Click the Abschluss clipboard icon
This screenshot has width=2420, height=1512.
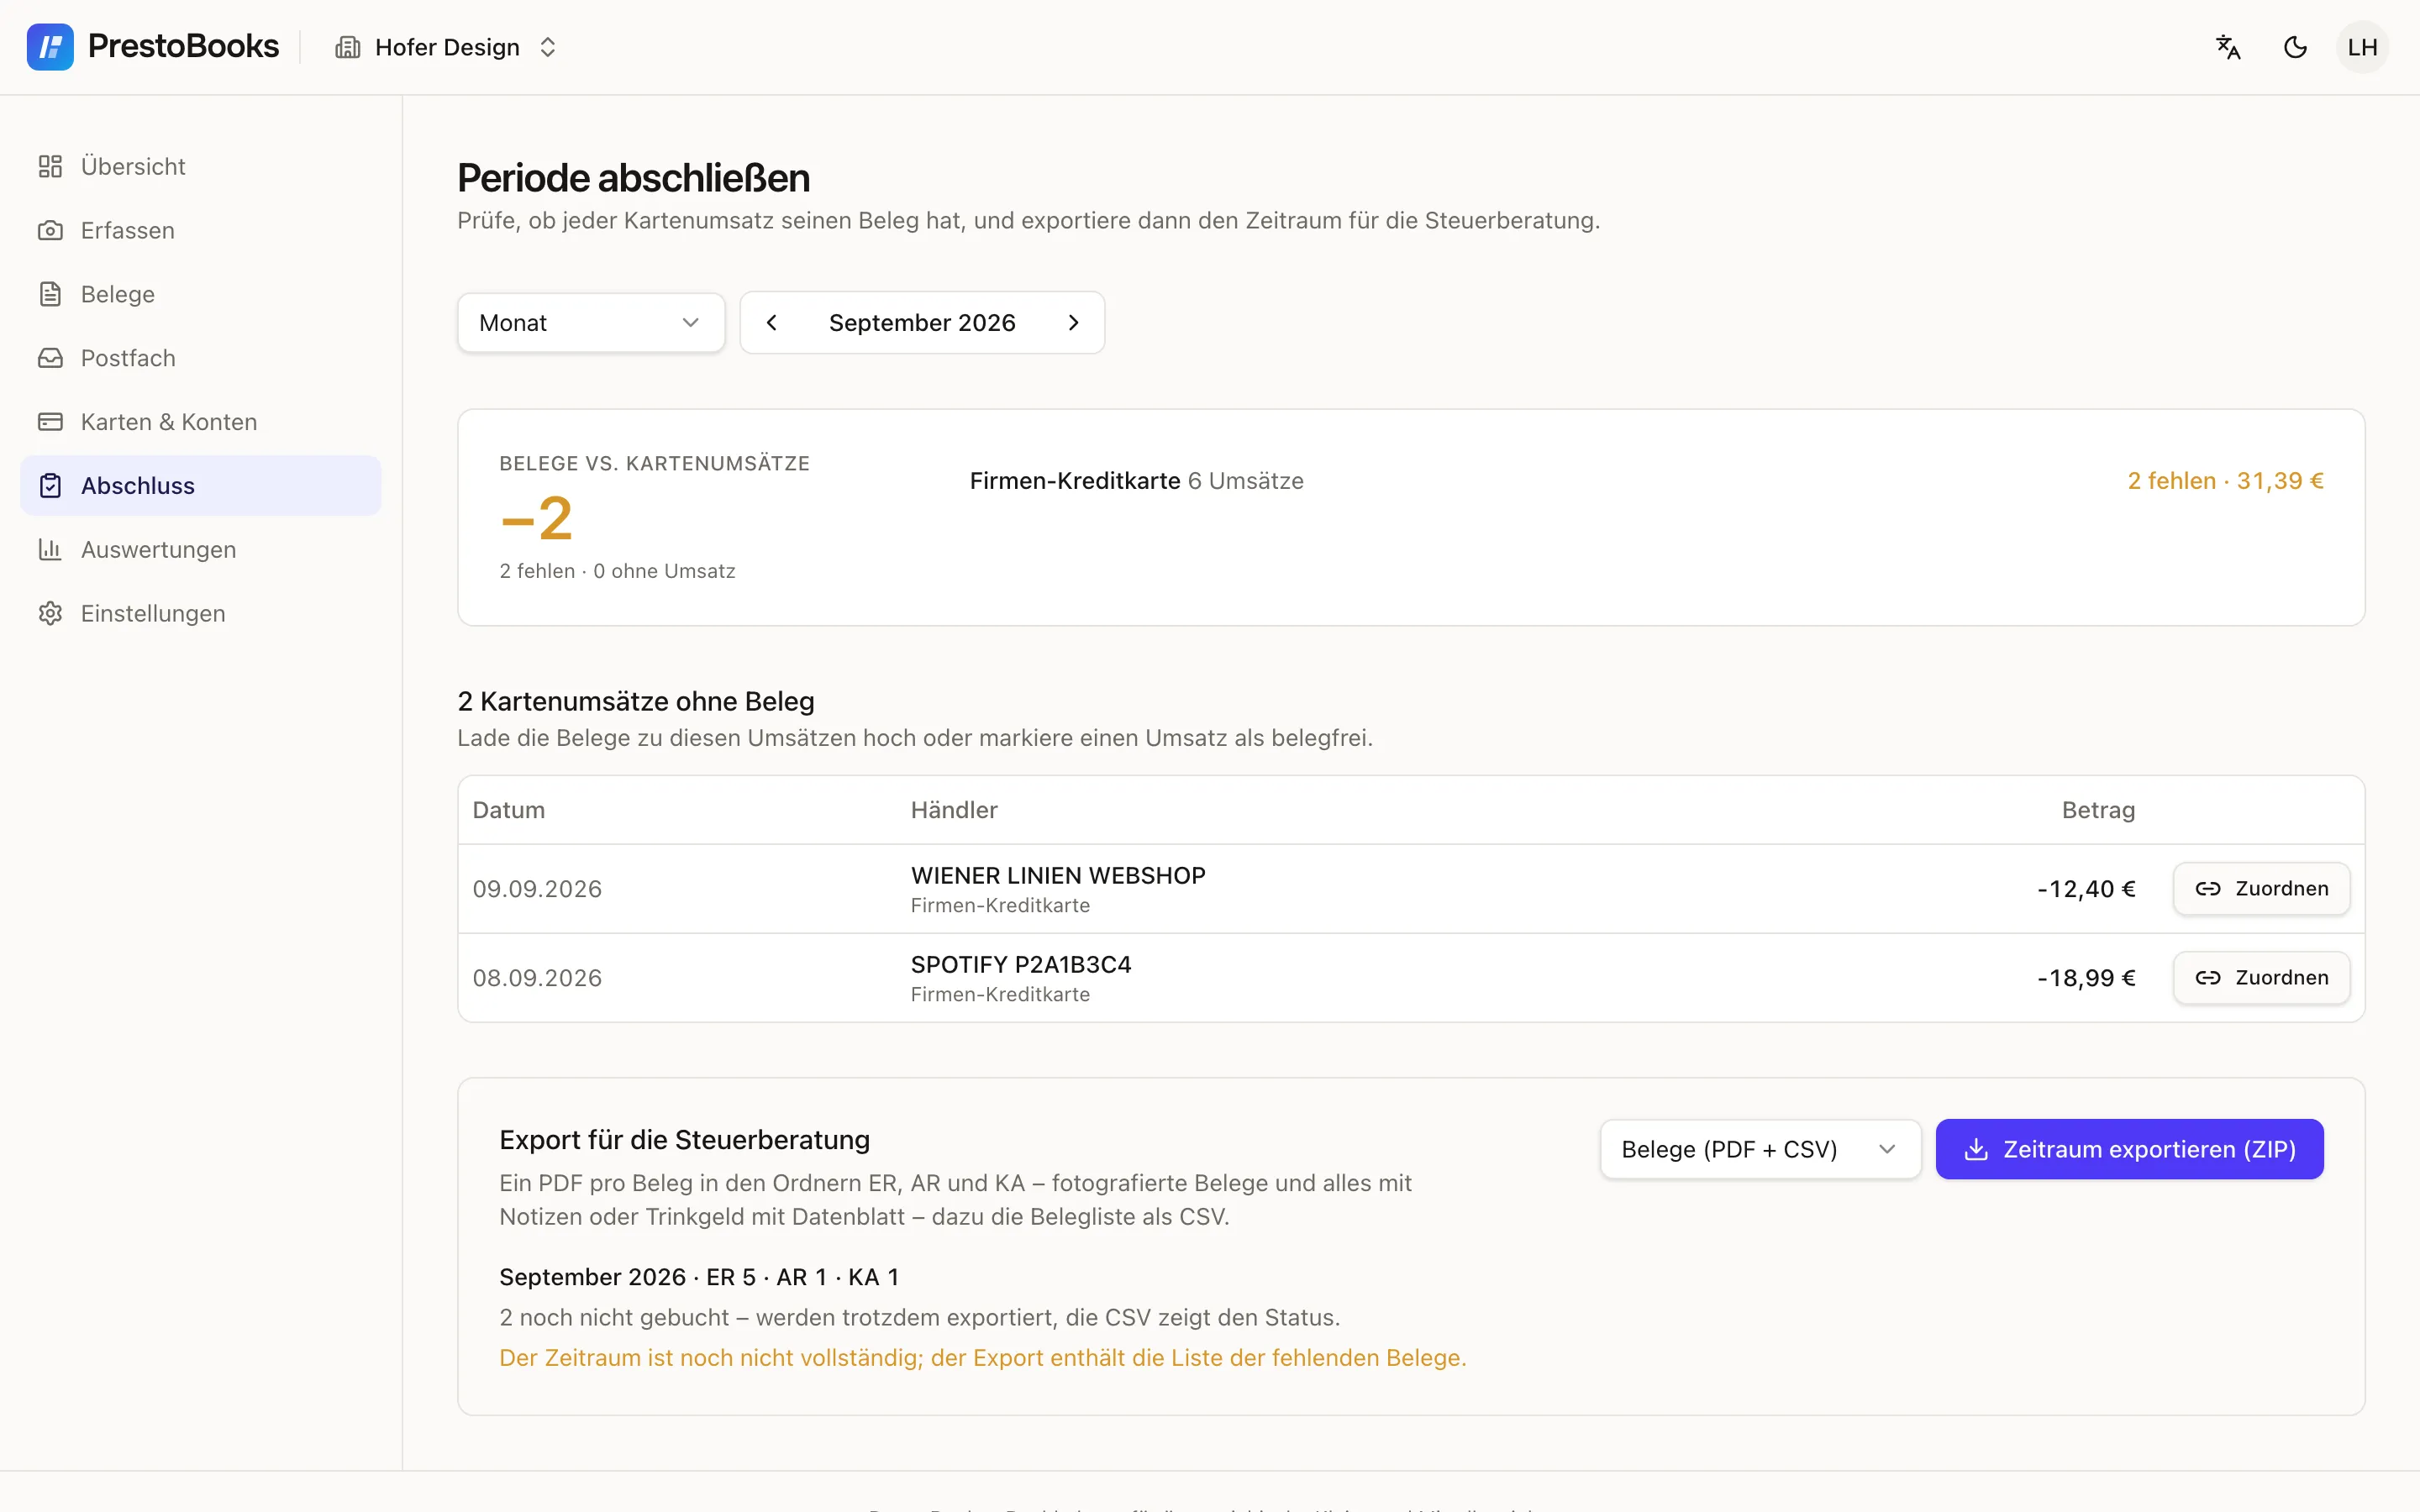(x=50, y=486)
